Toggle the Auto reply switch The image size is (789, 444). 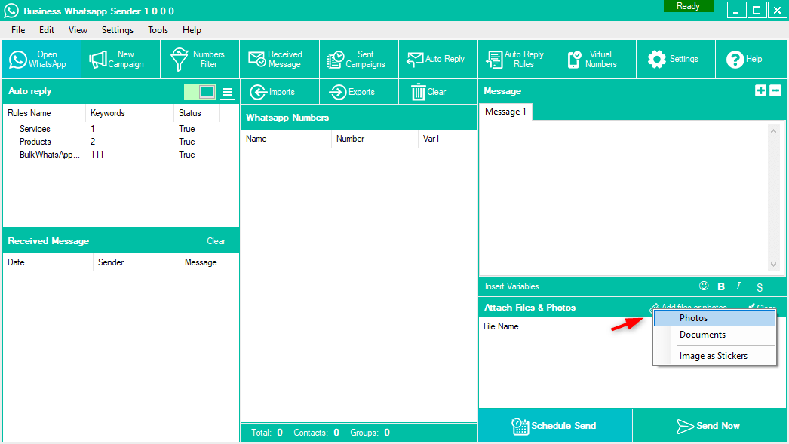point(200,92)
